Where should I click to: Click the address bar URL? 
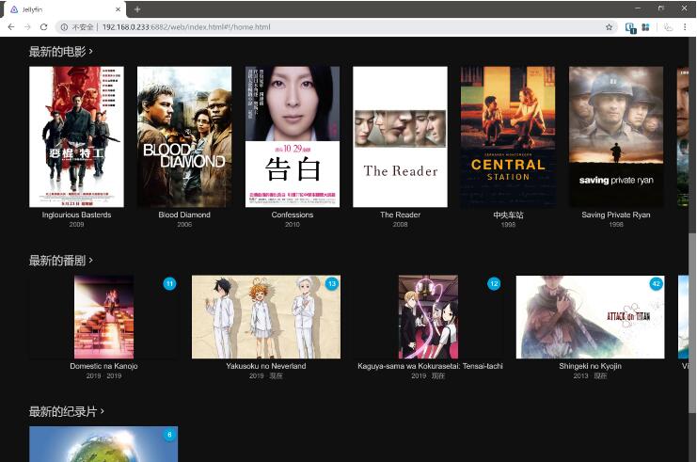186,27
